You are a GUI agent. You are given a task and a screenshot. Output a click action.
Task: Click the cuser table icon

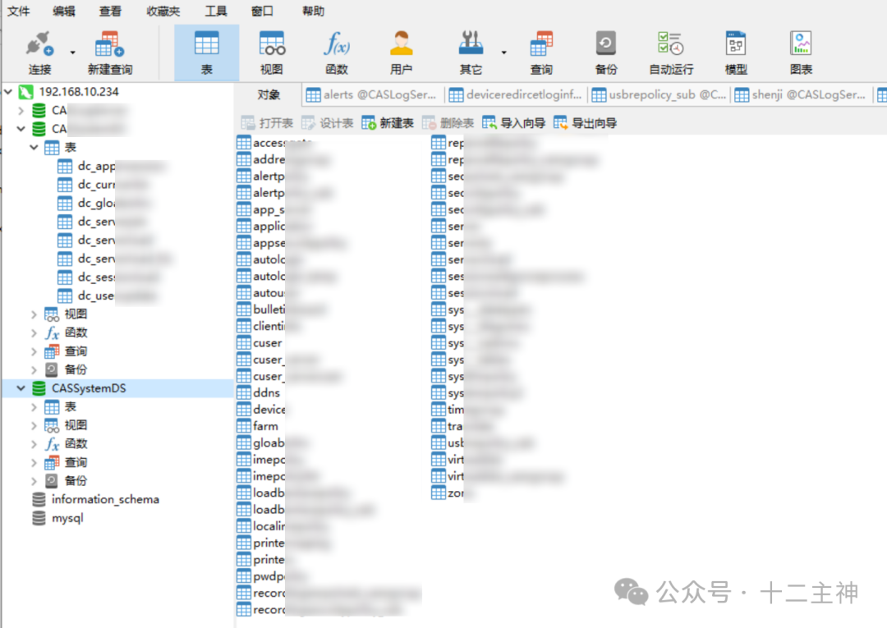[244, 343]
